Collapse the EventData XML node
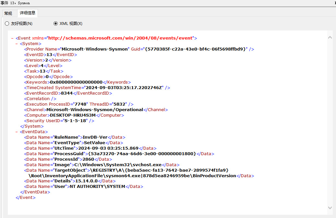The height and width of the screenshot is (218, 336). pyautogui.click(x=17, y=132)
